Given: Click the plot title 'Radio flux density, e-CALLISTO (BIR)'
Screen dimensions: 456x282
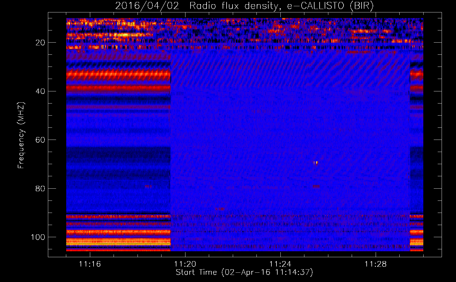Looking at the screenshot, I should [281, 6].
